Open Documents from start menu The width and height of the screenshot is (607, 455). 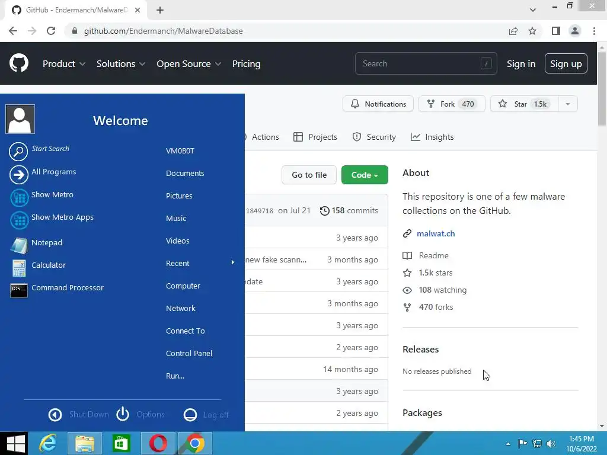coord(185,174)
